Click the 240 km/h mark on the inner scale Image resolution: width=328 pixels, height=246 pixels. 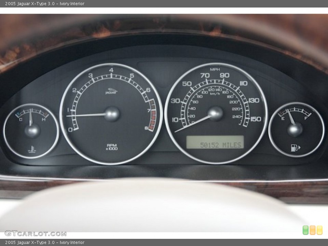coord(236,117)
